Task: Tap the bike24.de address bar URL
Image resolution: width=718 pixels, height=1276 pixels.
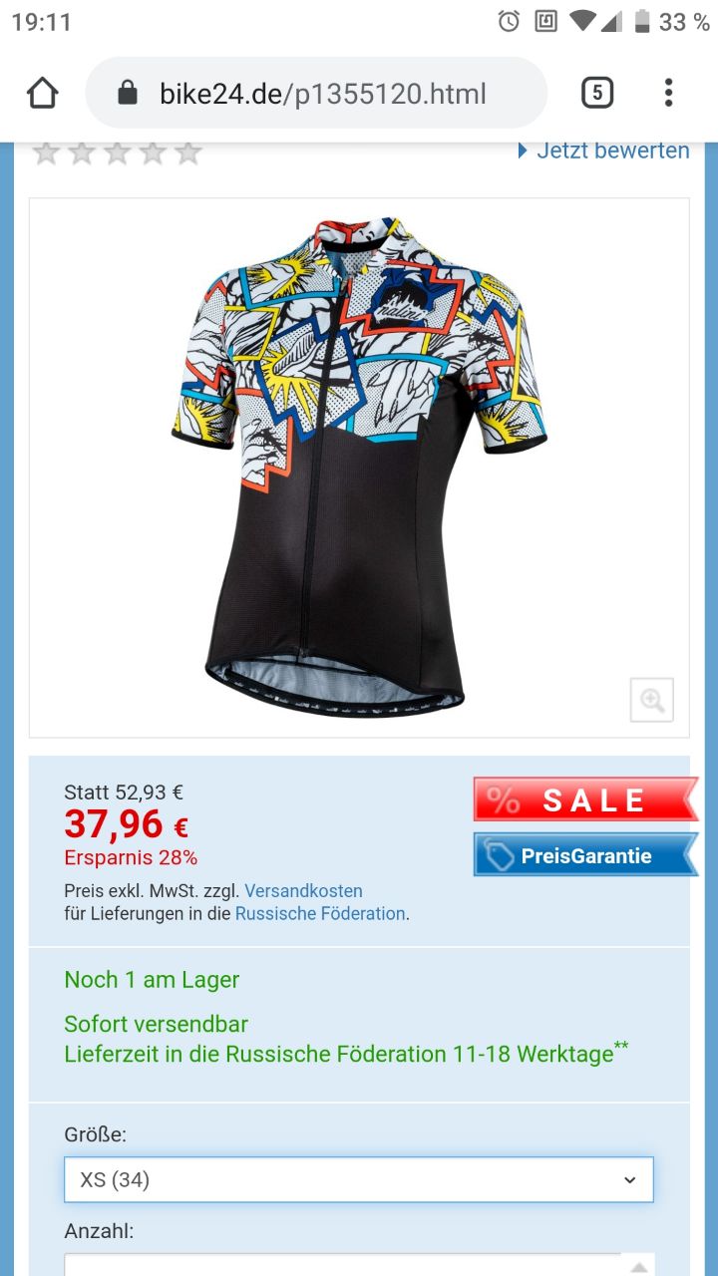Action: (322, 94)
